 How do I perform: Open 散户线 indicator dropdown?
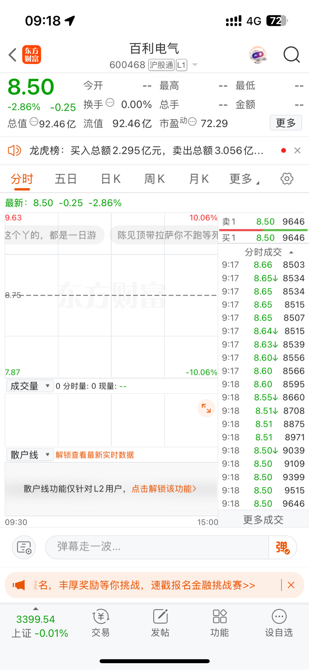pyautogui.click(x=30, y=455)
